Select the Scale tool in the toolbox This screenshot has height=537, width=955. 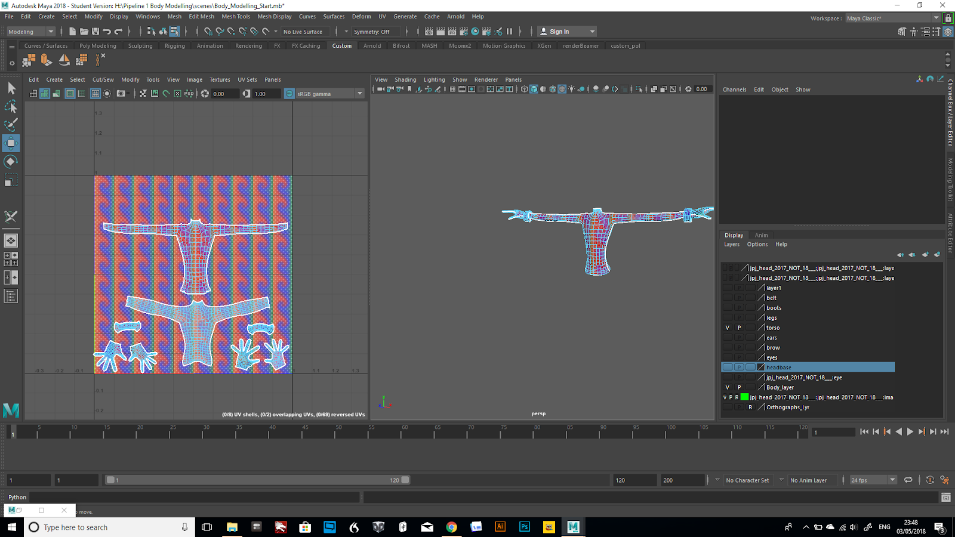(11, 179)
